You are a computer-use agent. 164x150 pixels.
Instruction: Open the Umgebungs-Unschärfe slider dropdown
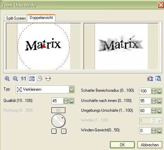click(159, 111)
